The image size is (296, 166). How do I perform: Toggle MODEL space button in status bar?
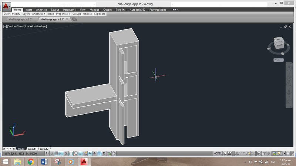[x=218, y=153]
